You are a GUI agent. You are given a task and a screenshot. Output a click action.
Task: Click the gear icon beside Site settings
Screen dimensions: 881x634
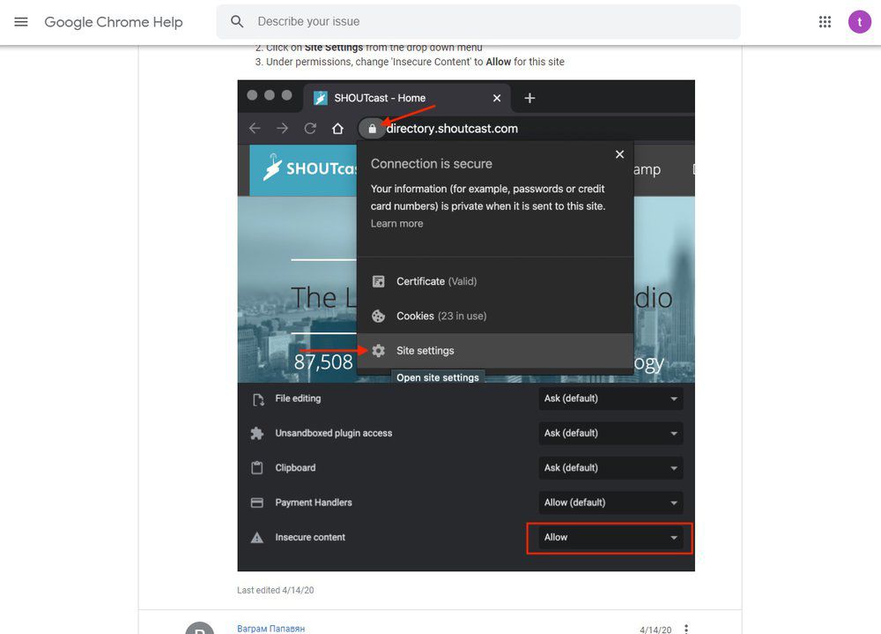378,351
